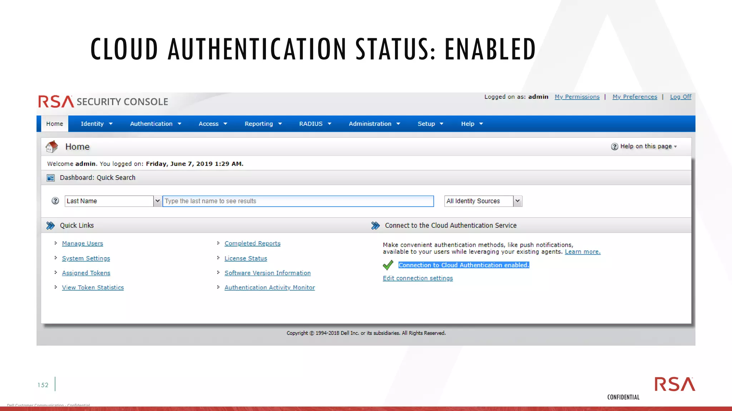732x411 pixels.
Task: Open My Permissions link
Action: [577, 97]
